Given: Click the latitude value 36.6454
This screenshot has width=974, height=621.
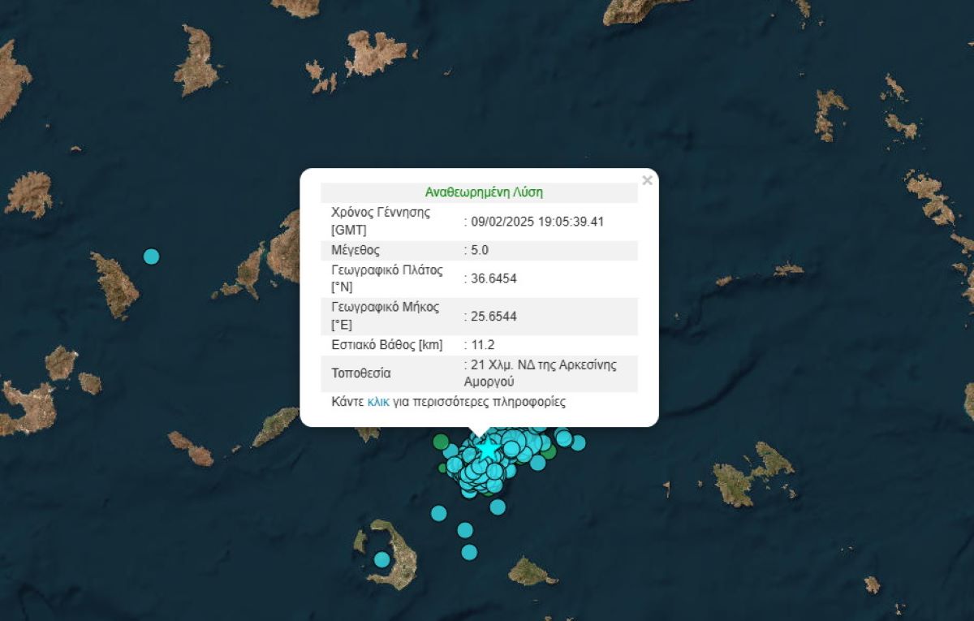Looking at the screenshot, I should pyautogui.click(x=493, y=278).
